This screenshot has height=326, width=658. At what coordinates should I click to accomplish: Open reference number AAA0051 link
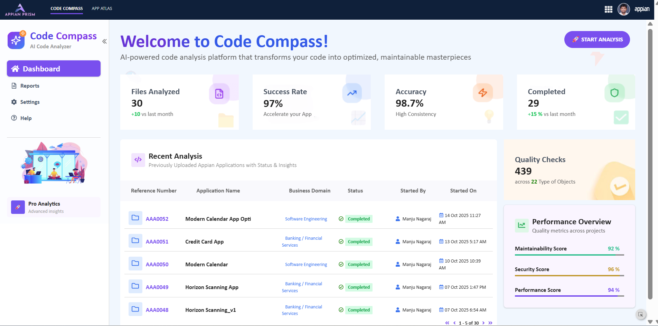157,242
